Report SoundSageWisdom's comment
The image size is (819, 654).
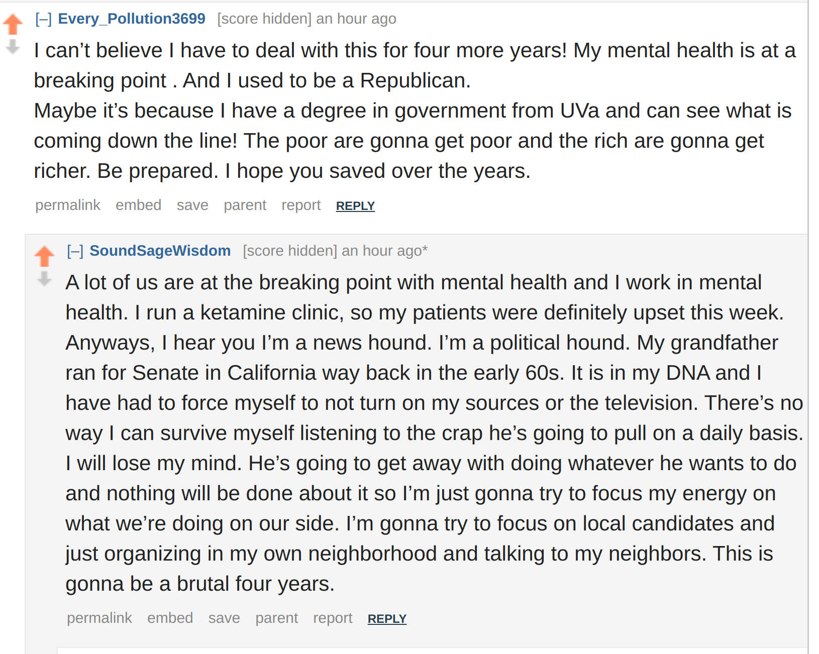[x=333, y=618]
